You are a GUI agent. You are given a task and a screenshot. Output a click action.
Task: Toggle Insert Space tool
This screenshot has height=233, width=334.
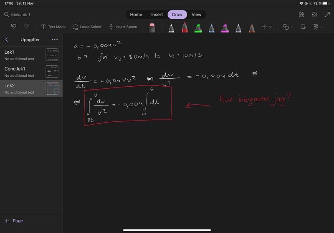point(123,27)
